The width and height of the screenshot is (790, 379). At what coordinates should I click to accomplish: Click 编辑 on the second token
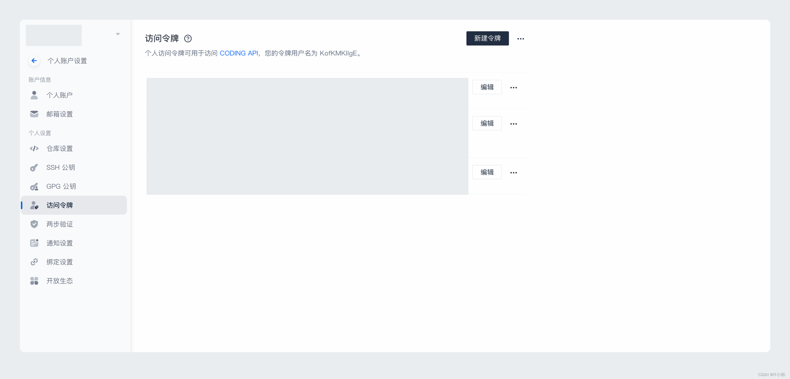coord(487,123)
